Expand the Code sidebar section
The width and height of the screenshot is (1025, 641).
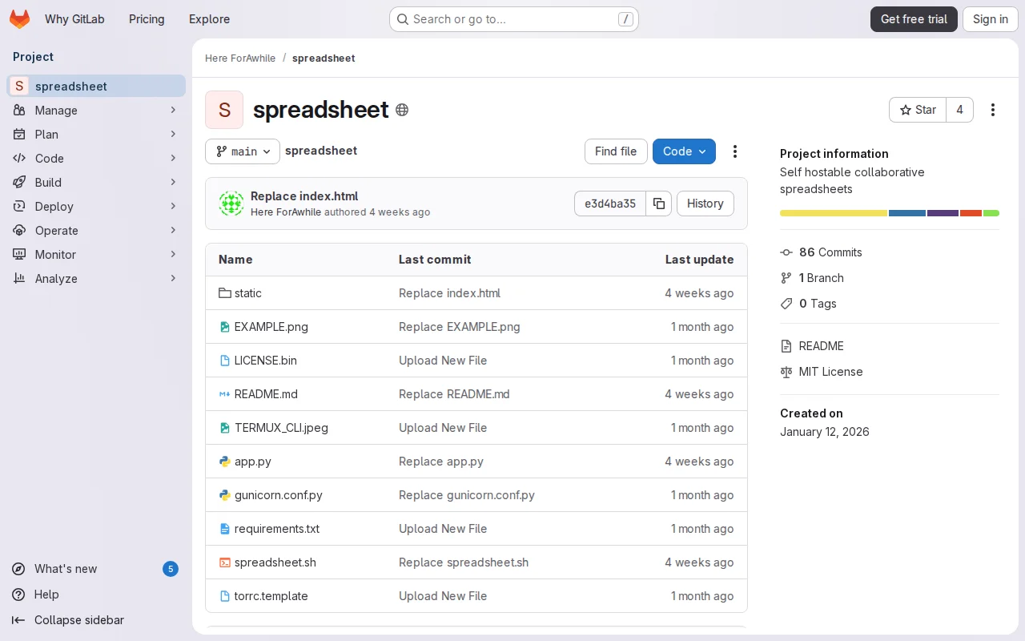pos(96,158)
